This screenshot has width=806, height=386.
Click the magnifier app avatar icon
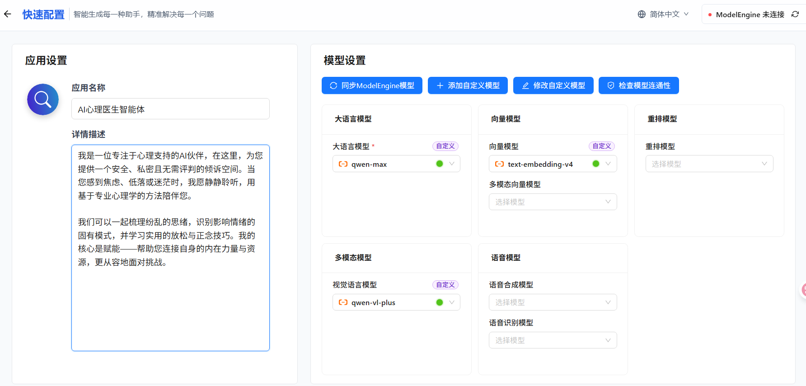[43, 99]
